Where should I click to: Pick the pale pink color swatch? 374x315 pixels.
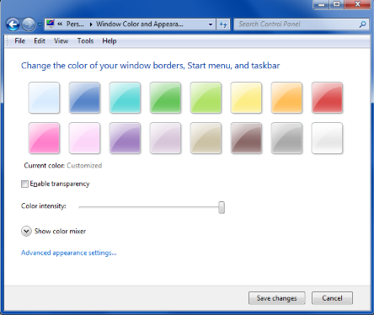pos(84,138)
